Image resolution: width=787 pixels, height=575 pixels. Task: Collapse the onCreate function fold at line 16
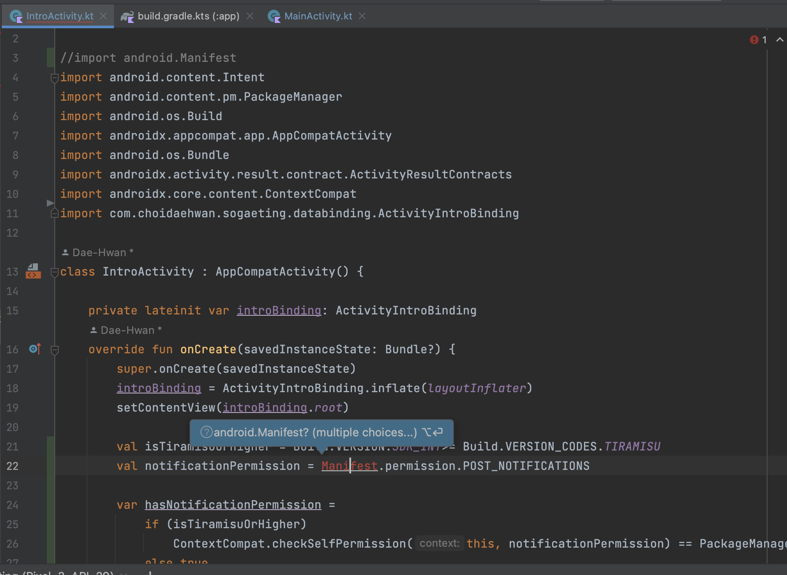[x=55, y=350]
